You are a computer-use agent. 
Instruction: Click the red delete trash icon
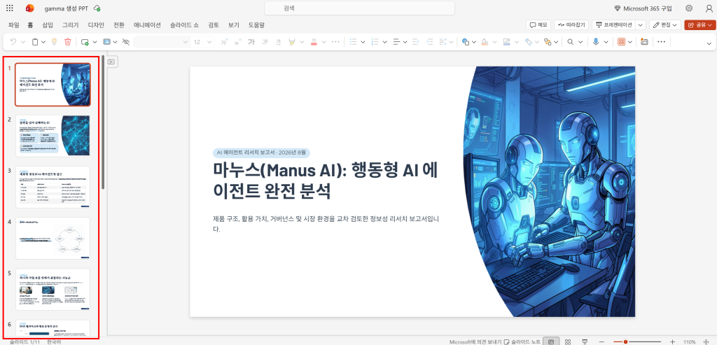coord(68,41)
